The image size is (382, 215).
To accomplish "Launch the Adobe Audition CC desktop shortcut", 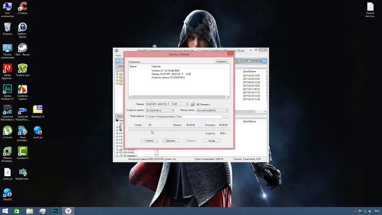I will pos(7,93).
